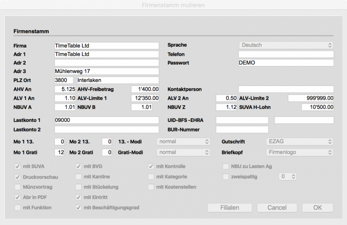Viewport: 347px width, 225px height.
Task: Confirm with the OK button
Action: point(317,208)
